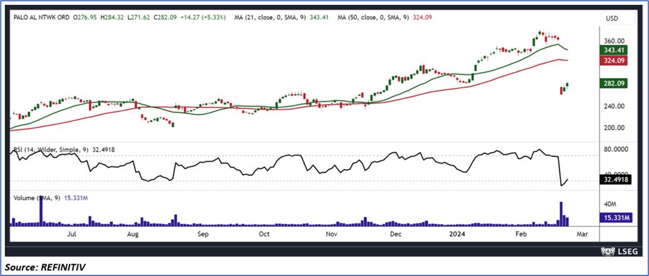649x276 pixels.
Task: Click the 360.00 price axis value
Action: point(614,41)
